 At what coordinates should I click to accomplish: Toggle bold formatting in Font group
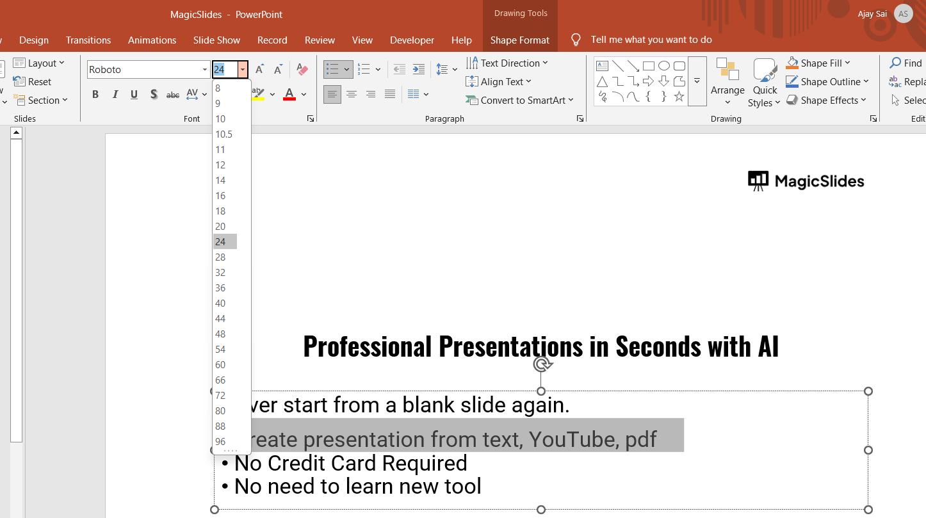[x=95, y=94]
